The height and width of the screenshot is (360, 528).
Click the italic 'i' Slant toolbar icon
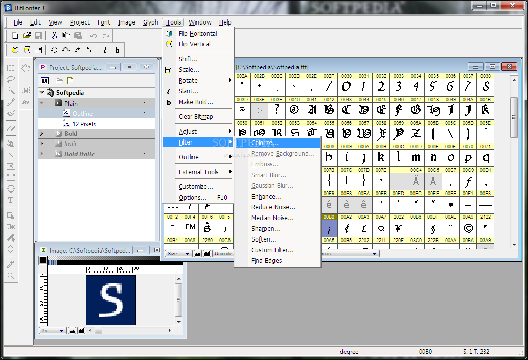click(x=105, y=50)
